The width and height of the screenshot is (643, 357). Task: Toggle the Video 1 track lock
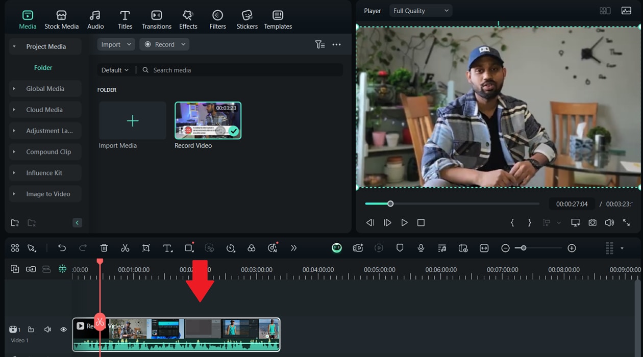[31, 329]
